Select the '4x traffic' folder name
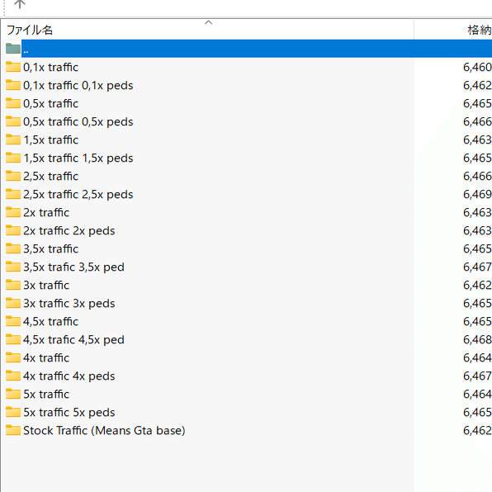Image resolution: width=492 pixels, height=492 pixels. point(46,358)
